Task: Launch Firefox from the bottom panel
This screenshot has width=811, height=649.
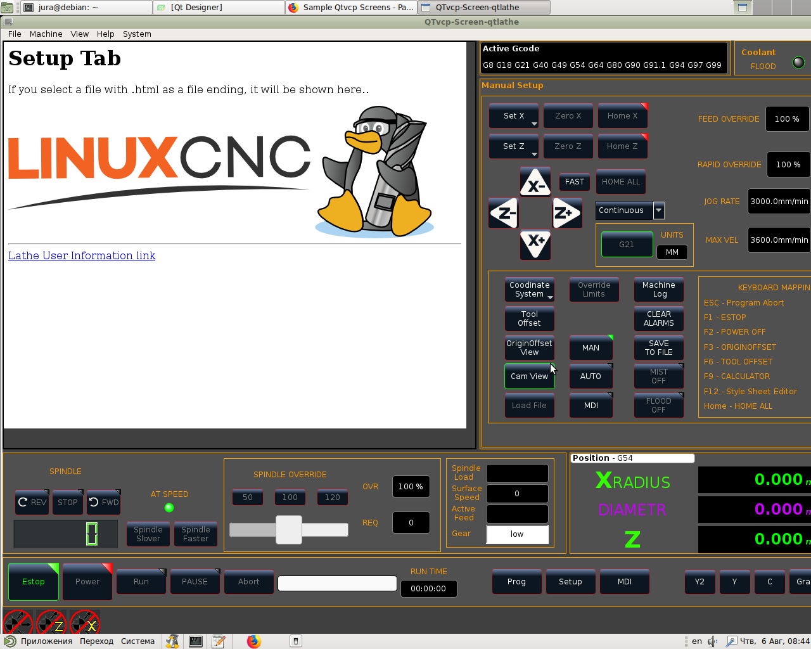Action: pyautogui.click(x=254, y=641)
